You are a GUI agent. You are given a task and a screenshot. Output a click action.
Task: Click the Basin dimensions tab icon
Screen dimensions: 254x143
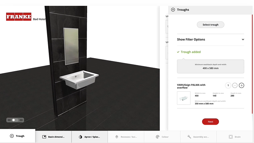[x=44, y=137]
